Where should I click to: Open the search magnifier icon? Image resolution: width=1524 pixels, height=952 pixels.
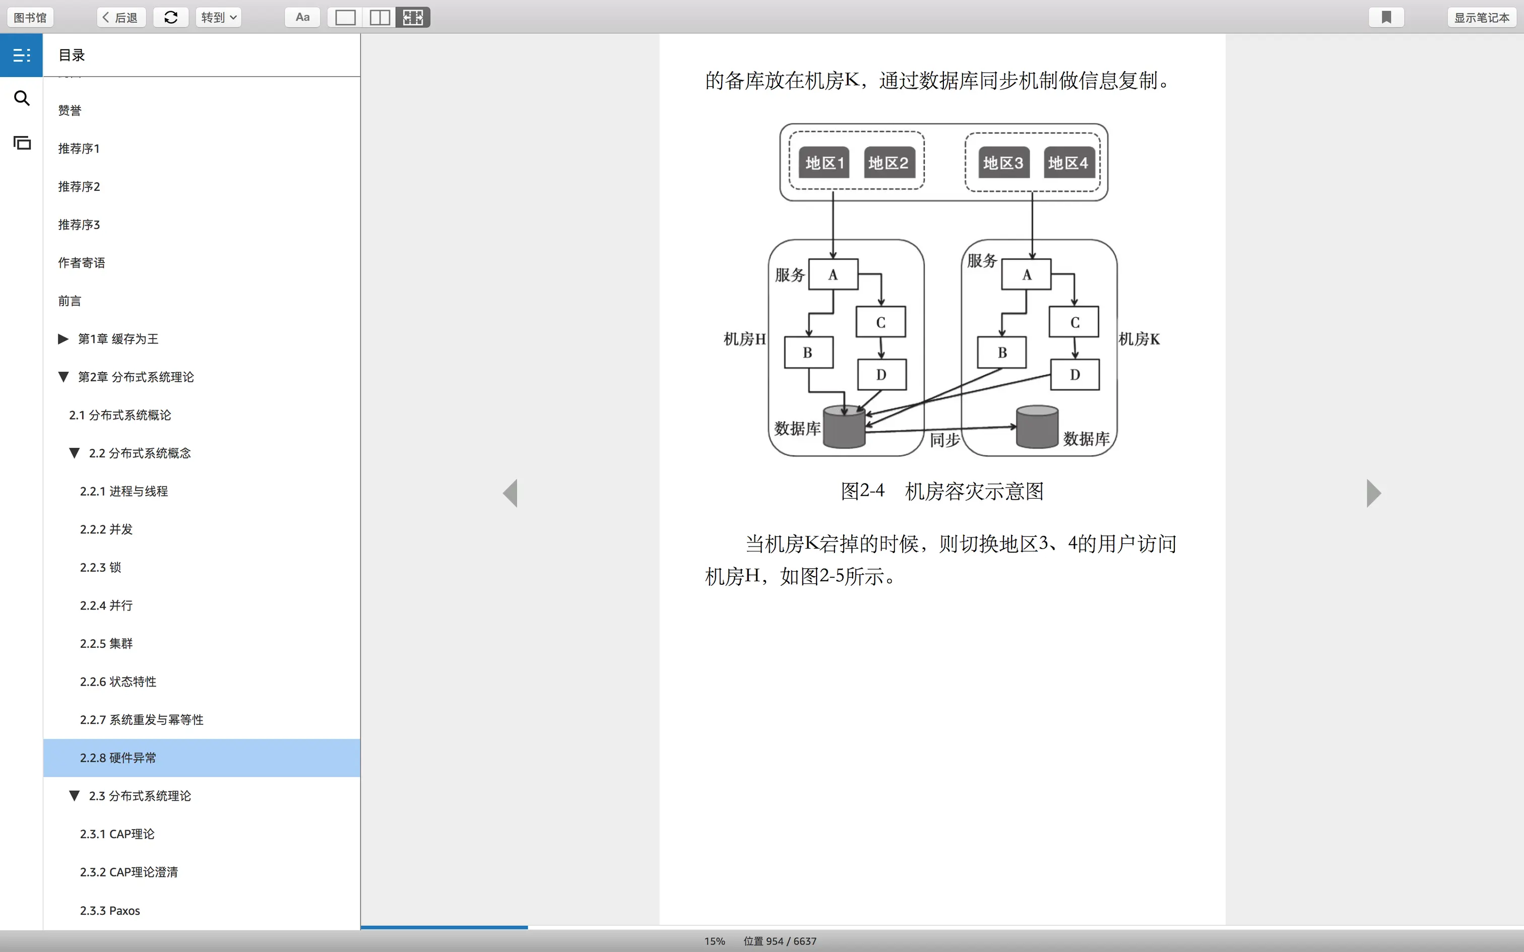21,98
